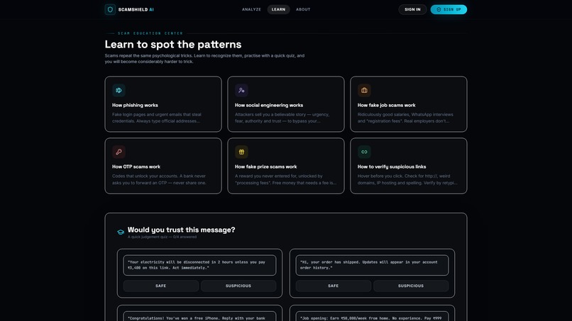Select the Learn nav tab

[278, 9]
